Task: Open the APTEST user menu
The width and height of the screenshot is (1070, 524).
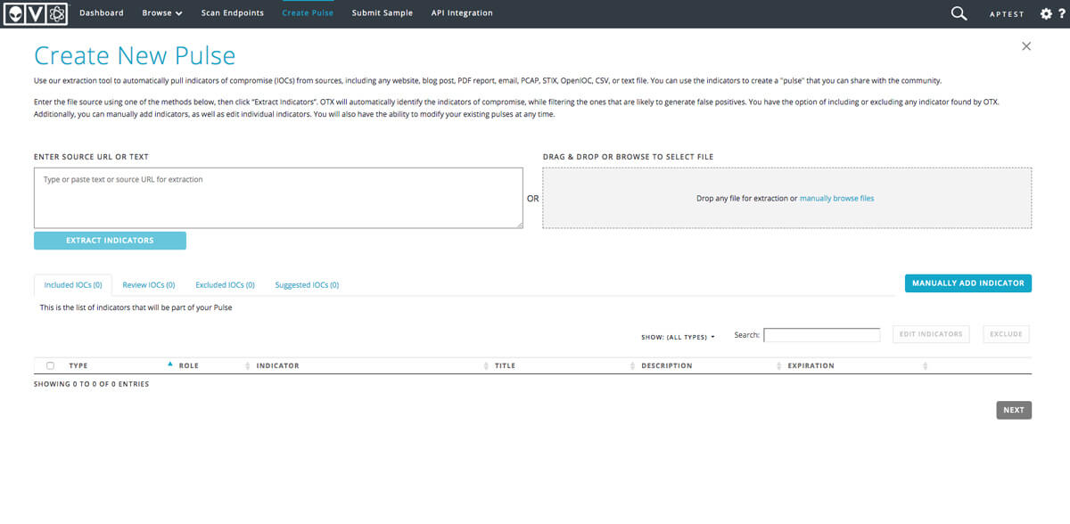Action: point(1008,14)
